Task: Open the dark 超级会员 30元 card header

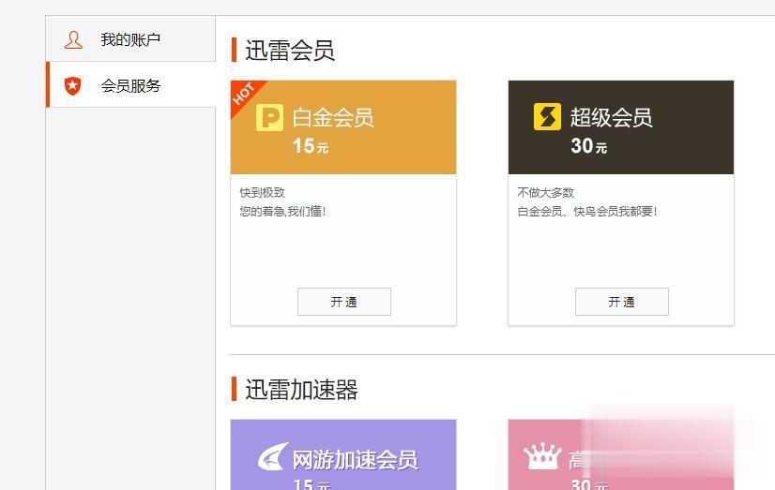Action: pyautogui.click(x=621, y=127)
